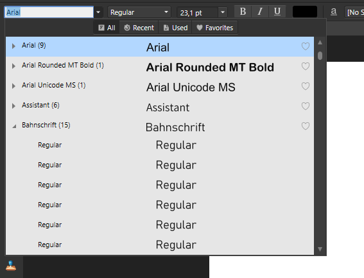Screen dimensions: 364x278
Task: Open the font size dropdown arrow
Action: point(223,12)
